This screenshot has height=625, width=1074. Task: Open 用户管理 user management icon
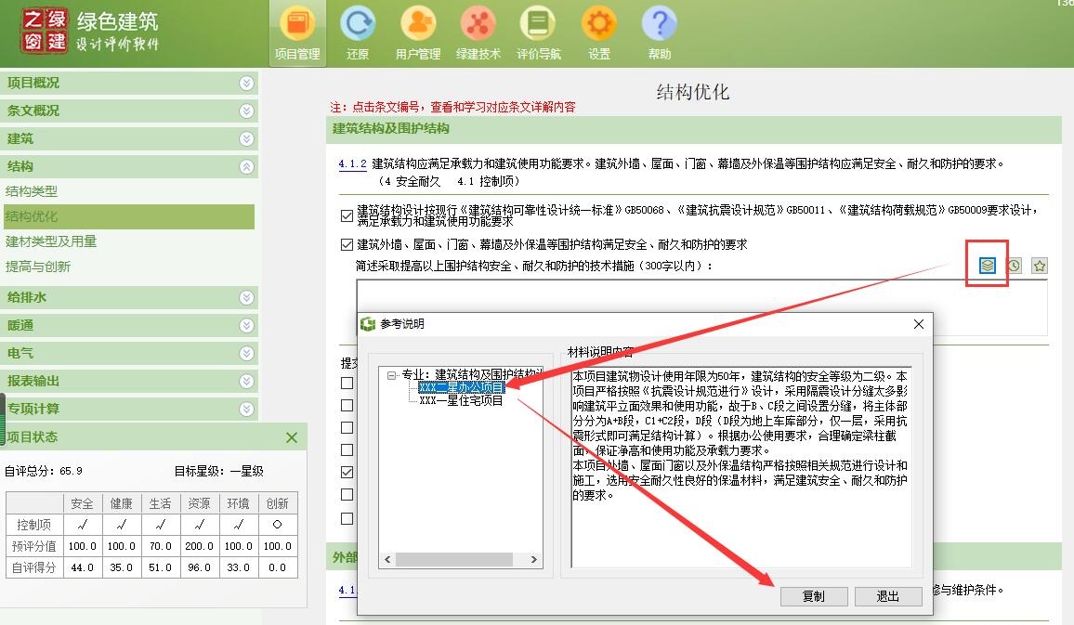[x=418, y=33]
